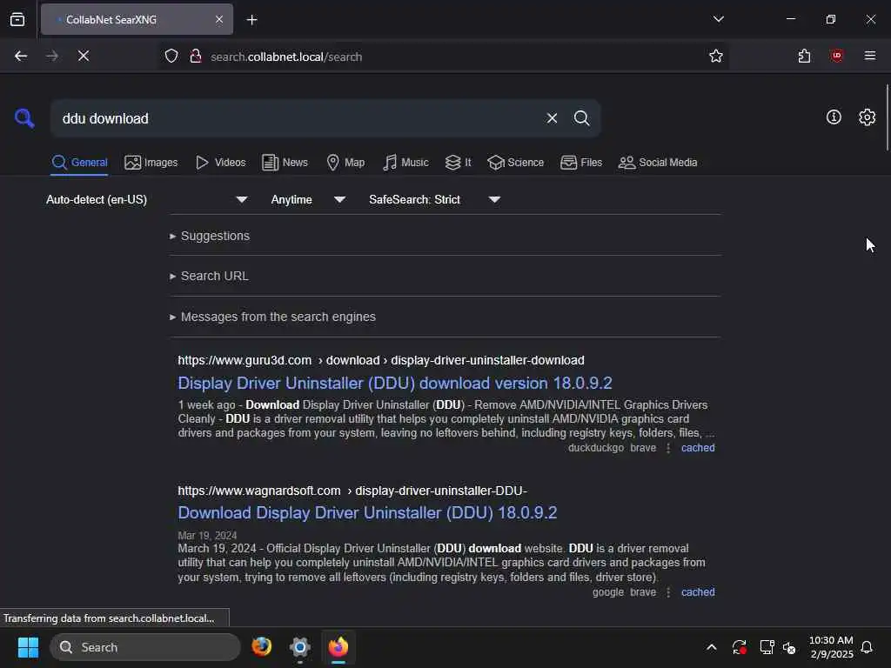Expand the Search URL section
Viewport: 891px width, 668px height.
coord(209,276)
